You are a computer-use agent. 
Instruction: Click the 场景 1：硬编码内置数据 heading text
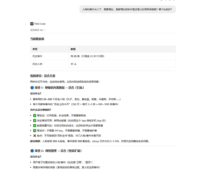59,88
